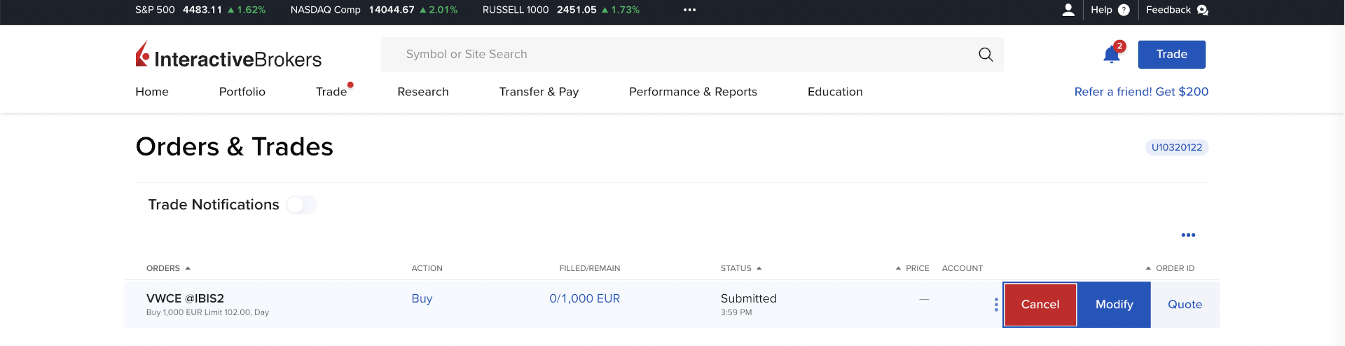
Task: Click Modify on the VWCE order
Action: click(x=1114, y=305)
